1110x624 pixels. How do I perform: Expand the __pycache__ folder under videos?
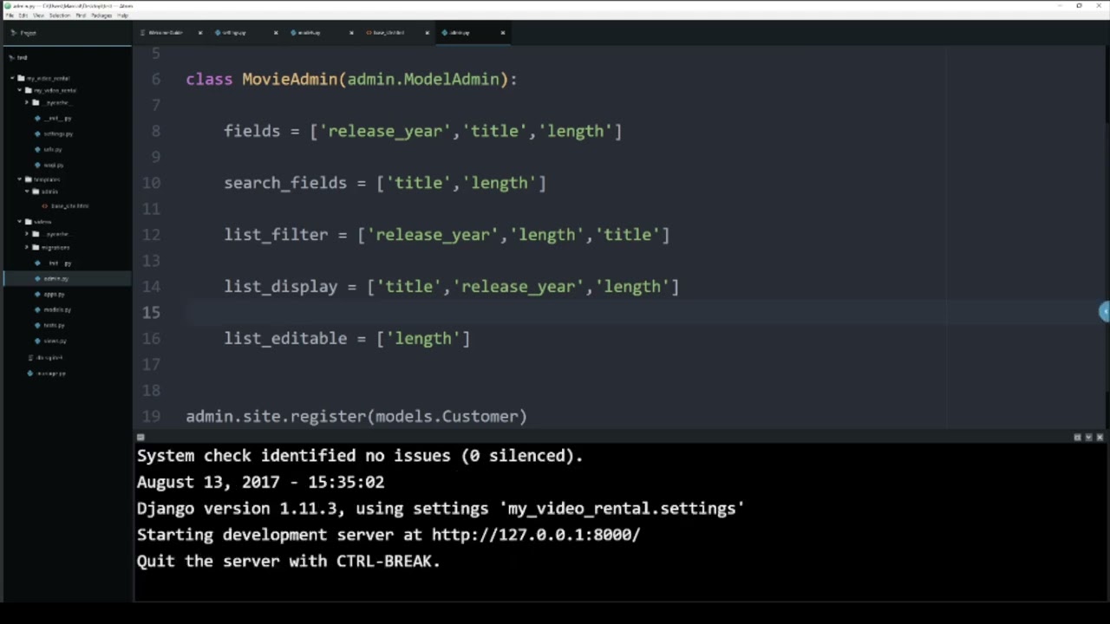(x=27, y=234)
